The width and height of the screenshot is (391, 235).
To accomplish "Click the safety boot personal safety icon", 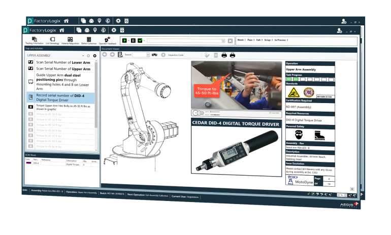I will click(x=319, y=136).
